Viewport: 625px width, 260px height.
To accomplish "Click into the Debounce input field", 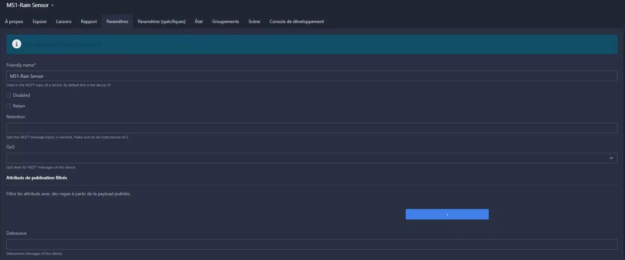I will point(312,244).
